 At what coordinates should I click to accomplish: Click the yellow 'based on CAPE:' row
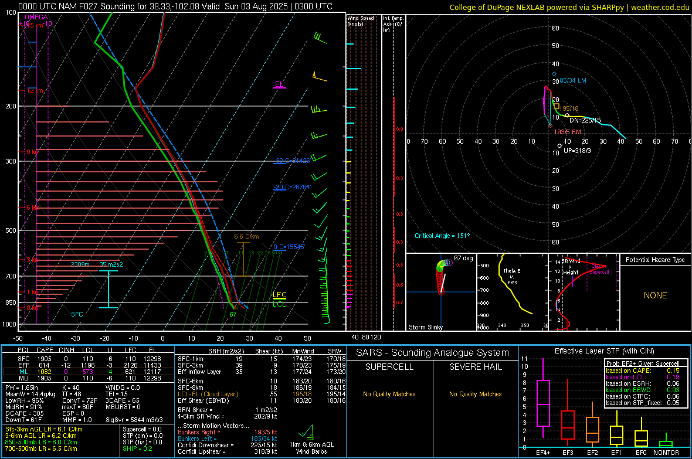tap(643, 370)
